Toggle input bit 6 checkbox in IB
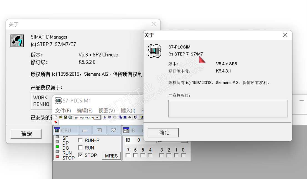Screen dimensions: 307x179 135,155
